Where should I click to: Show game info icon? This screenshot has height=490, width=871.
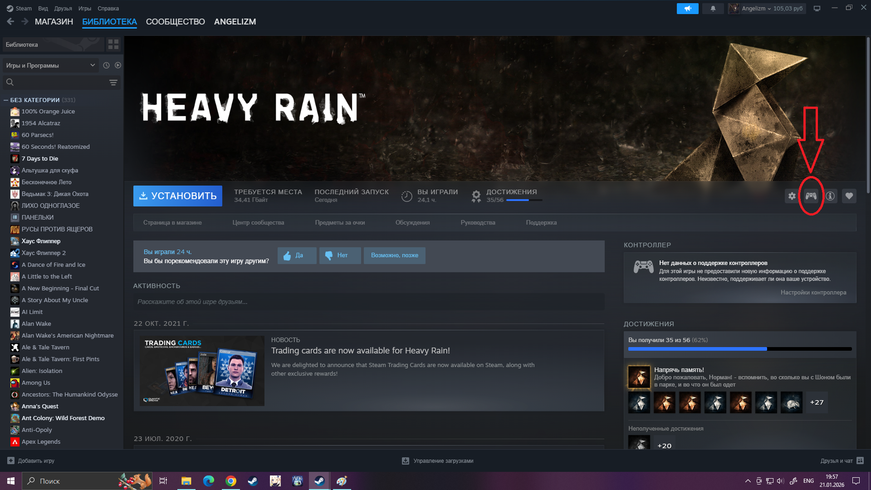coord(830,196)
